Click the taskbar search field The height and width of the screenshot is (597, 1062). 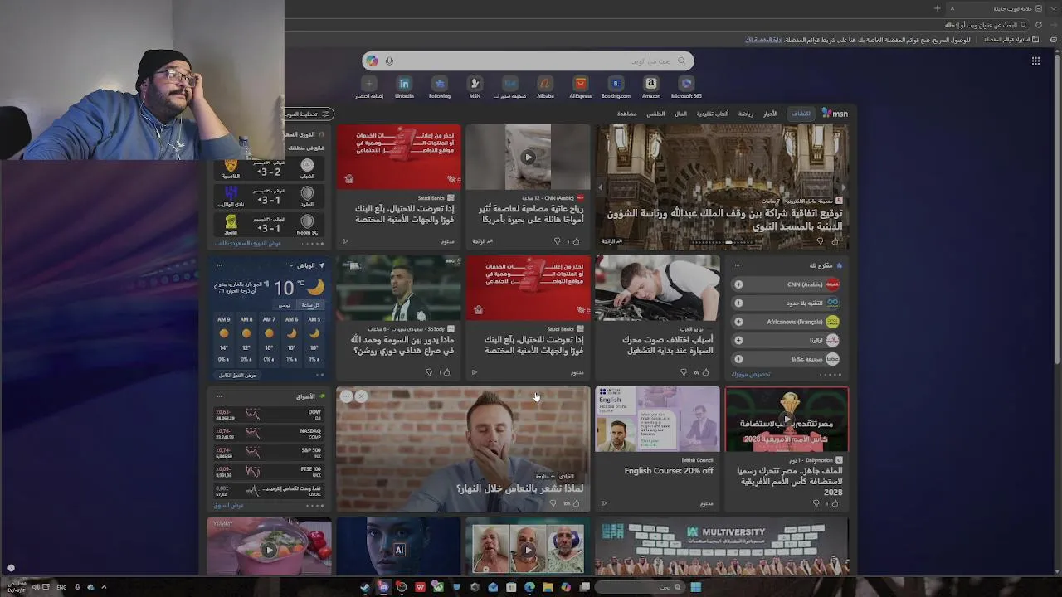[x=641, y=587]
